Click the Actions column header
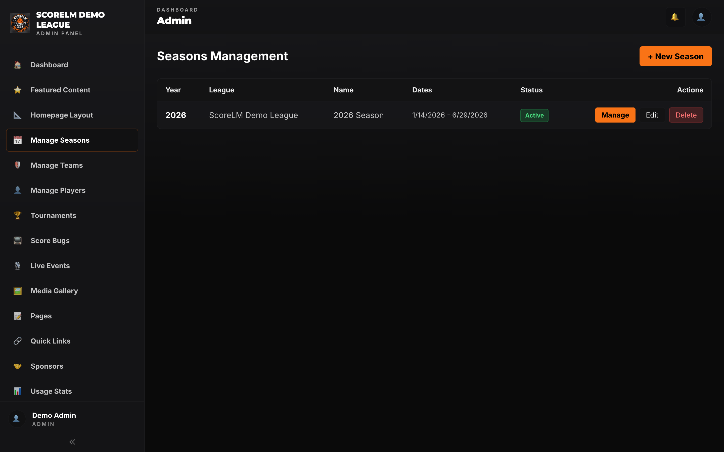Screen dimensions: 724x452 tap(690, 90)
